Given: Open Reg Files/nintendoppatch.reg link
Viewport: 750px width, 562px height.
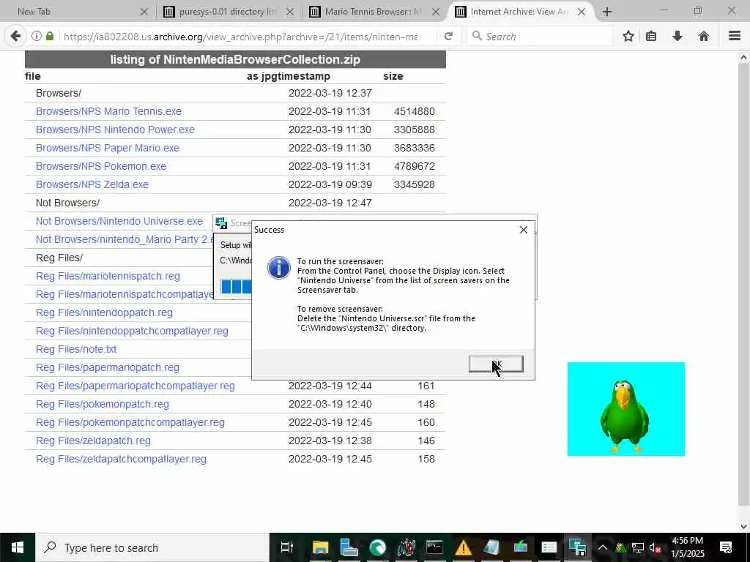Looking at the screenshot, I should coord(104,312).
